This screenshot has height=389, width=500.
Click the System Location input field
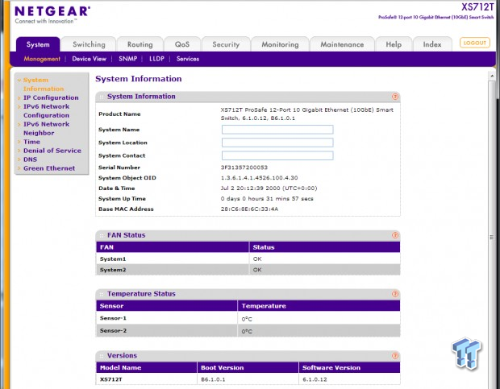277,143
